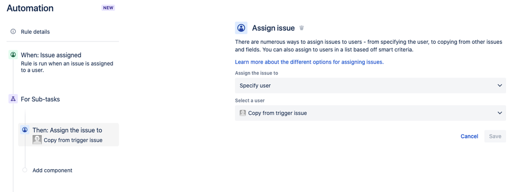Open Learn more about assigning issues link
The image size is (520, 192).
tap(309, 62)
